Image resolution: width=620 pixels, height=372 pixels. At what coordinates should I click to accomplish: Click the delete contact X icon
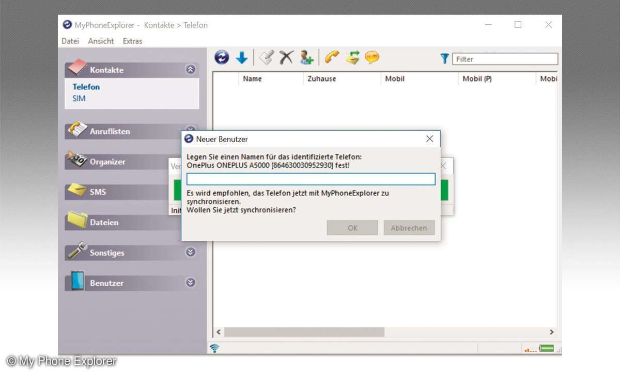286,57
